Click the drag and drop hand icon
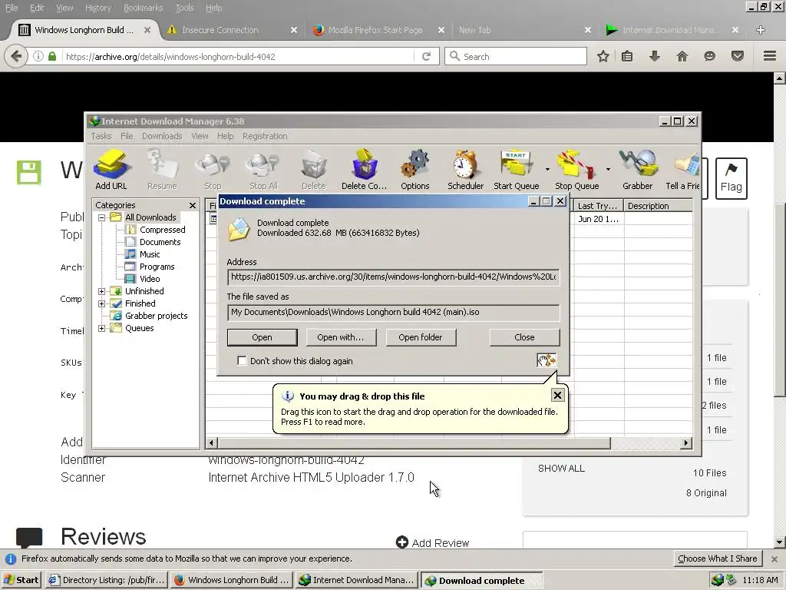This screenshot has height=590, width=786. (x=547, y=360)
